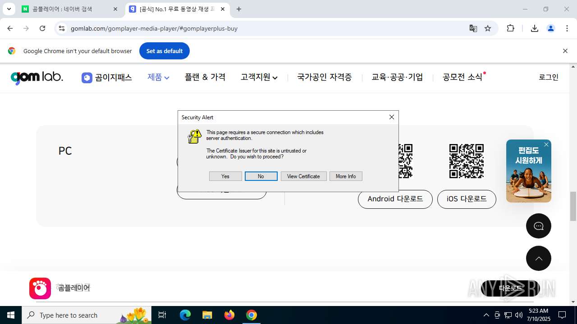Switch to the 곰플레이어 네이버 검색 tab
577x324 pixels.
pyautogui.click(x=70, y=9)
